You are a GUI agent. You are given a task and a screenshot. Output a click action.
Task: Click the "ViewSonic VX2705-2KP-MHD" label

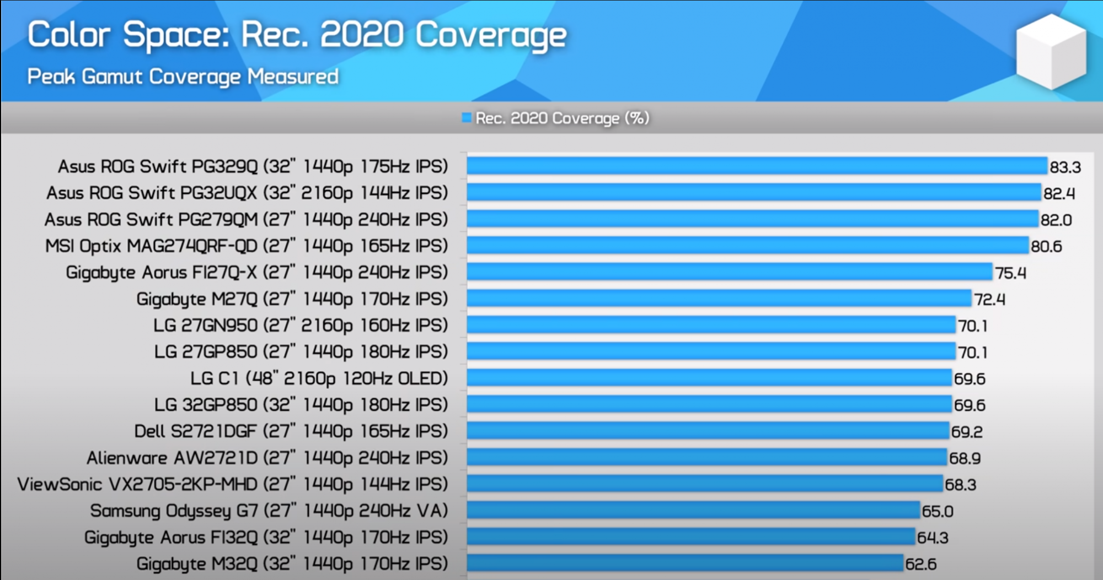point(233,484)
